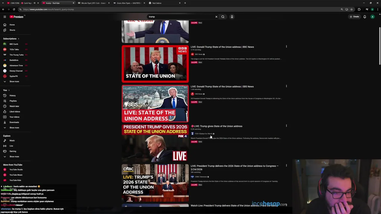The width and height of the screenshot is (381, 214).
Task: Open CNBC Television channel link
Action: (x=201, y=177)
